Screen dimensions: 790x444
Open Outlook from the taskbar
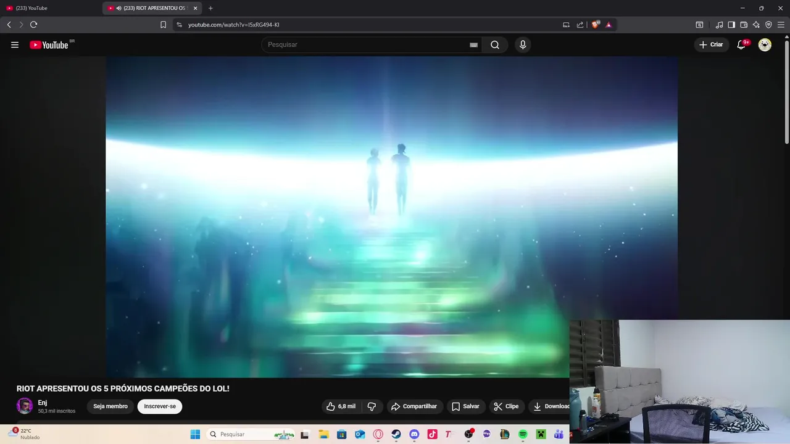360,434
